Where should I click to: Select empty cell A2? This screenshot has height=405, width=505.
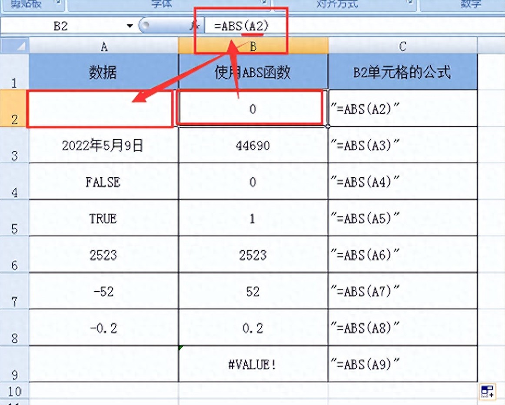104,108
